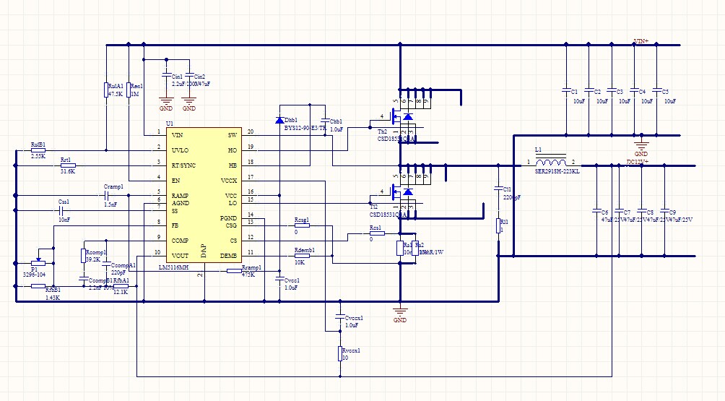Click the GND symbol below Cin2

(188, 104)
